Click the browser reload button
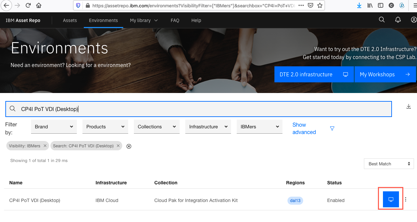The image size is (417, 222). click(x=28, y=5)
